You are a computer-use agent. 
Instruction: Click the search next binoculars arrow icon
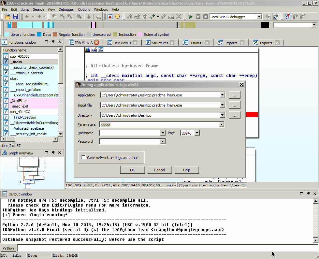79,17
